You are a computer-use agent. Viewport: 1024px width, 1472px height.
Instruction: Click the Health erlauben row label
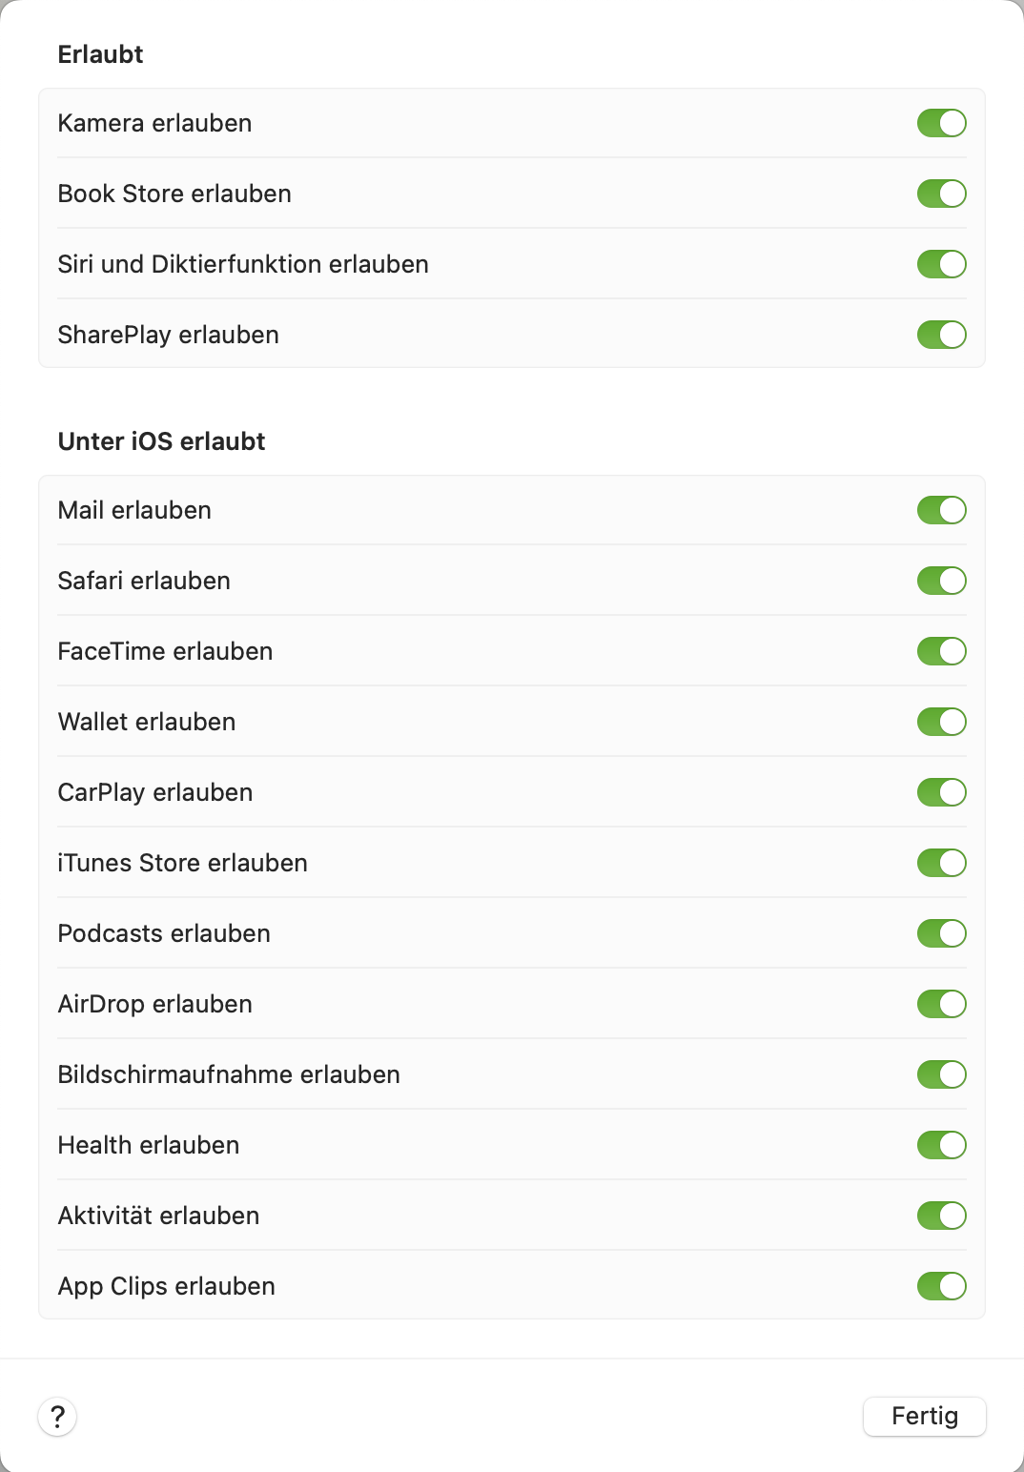click(149, 1145)
